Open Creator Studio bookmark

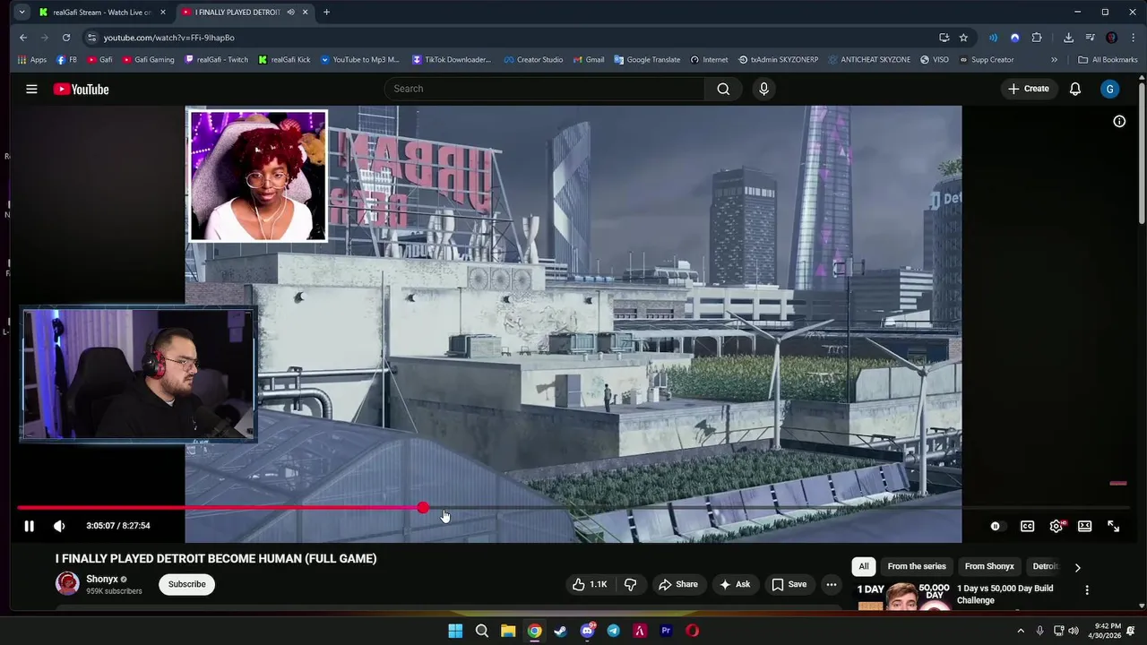[x=533, y=60]
